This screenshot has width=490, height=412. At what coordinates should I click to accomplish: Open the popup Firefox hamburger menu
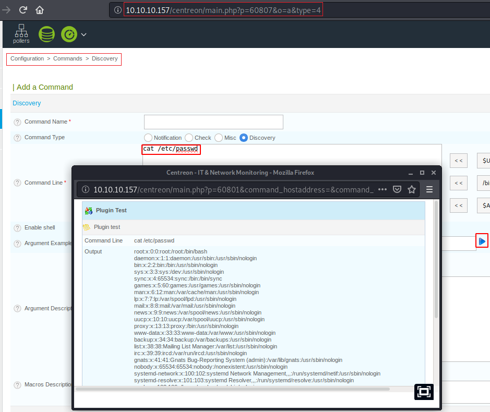(429, 189)
